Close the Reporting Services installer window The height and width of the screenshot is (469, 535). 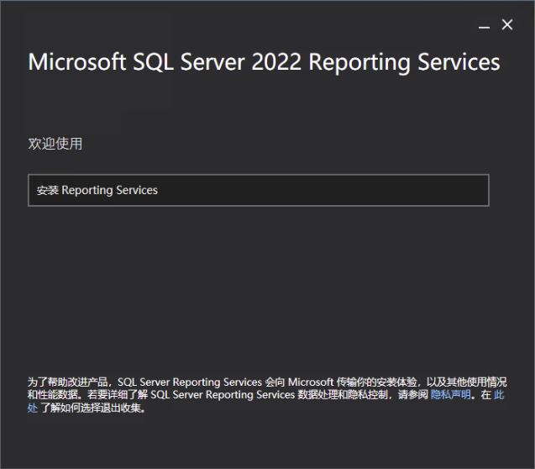(507, 24)
